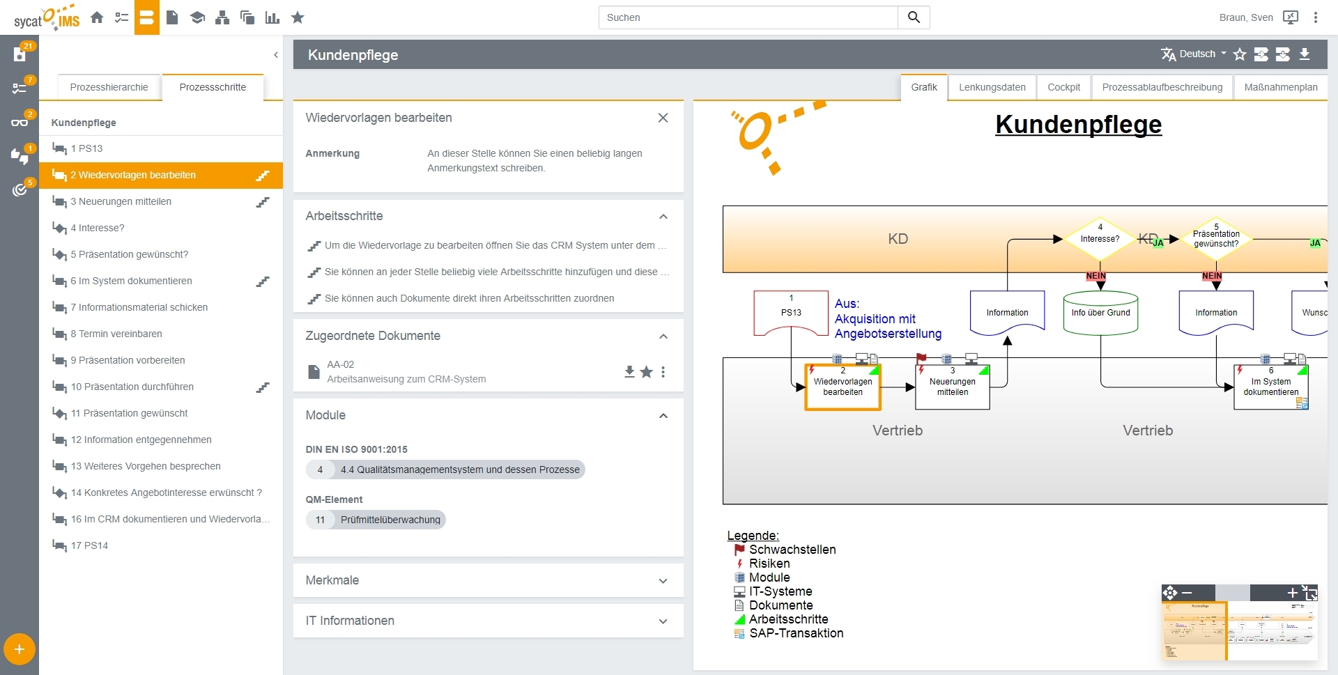Click the Interesse? decision diamond in diagram
The width and height of the screenshot is (1338, 675).
(1100, 239)
